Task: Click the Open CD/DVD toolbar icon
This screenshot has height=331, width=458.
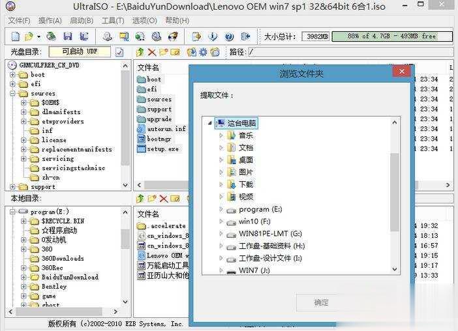Action: [52, 36]
